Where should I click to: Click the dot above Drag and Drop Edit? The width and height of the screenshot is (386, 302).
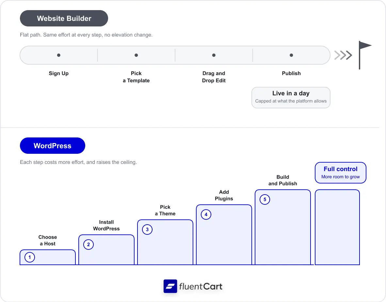214,55
